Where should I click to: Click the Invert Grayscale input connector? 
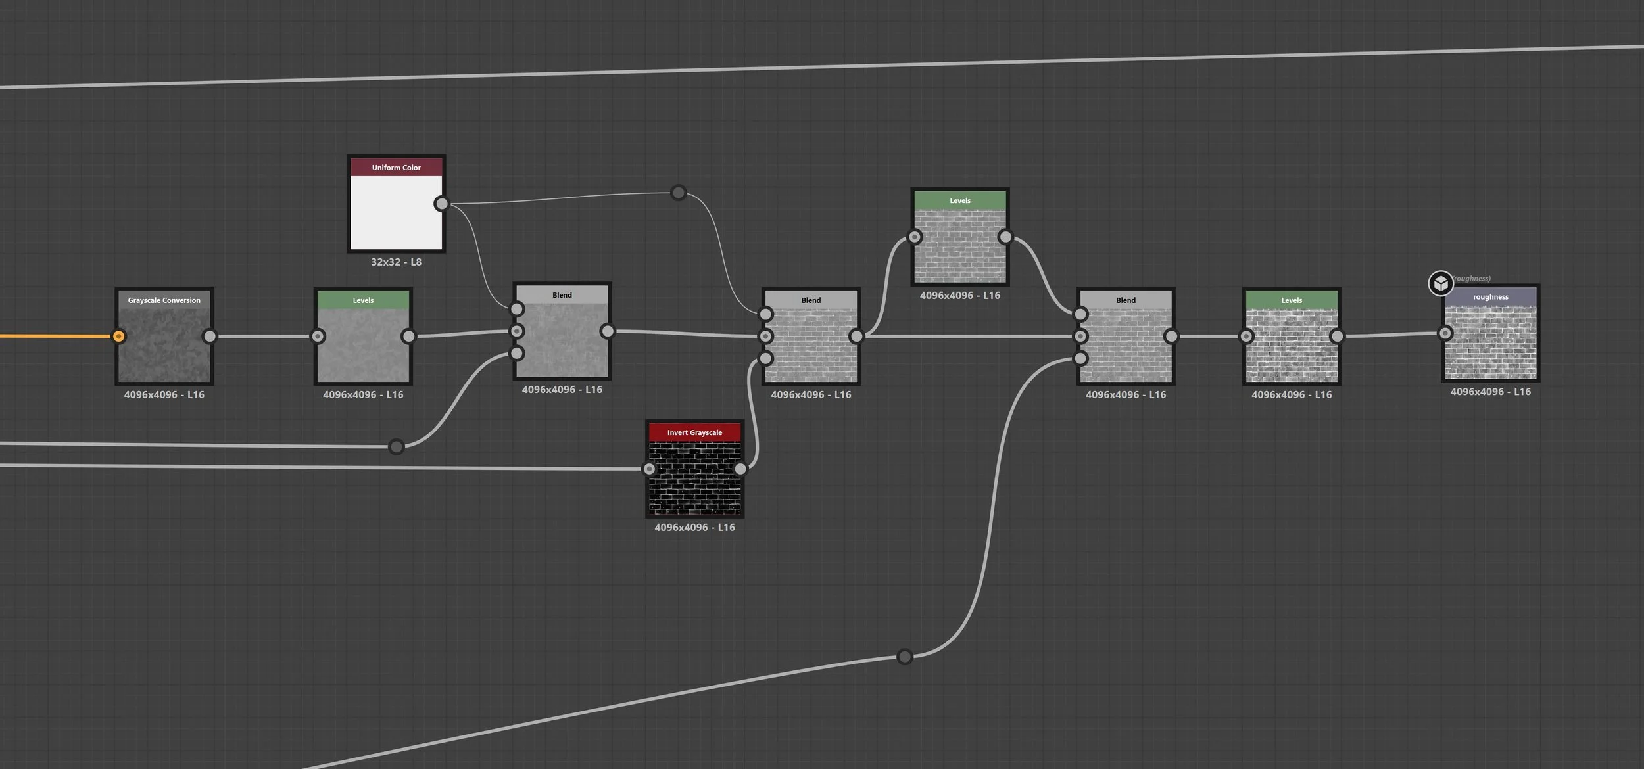[649, 469]
